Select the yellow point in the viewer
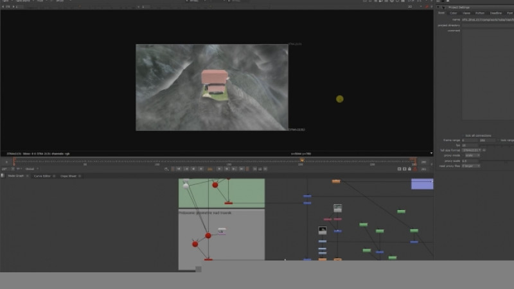 [x=340, y=99]
